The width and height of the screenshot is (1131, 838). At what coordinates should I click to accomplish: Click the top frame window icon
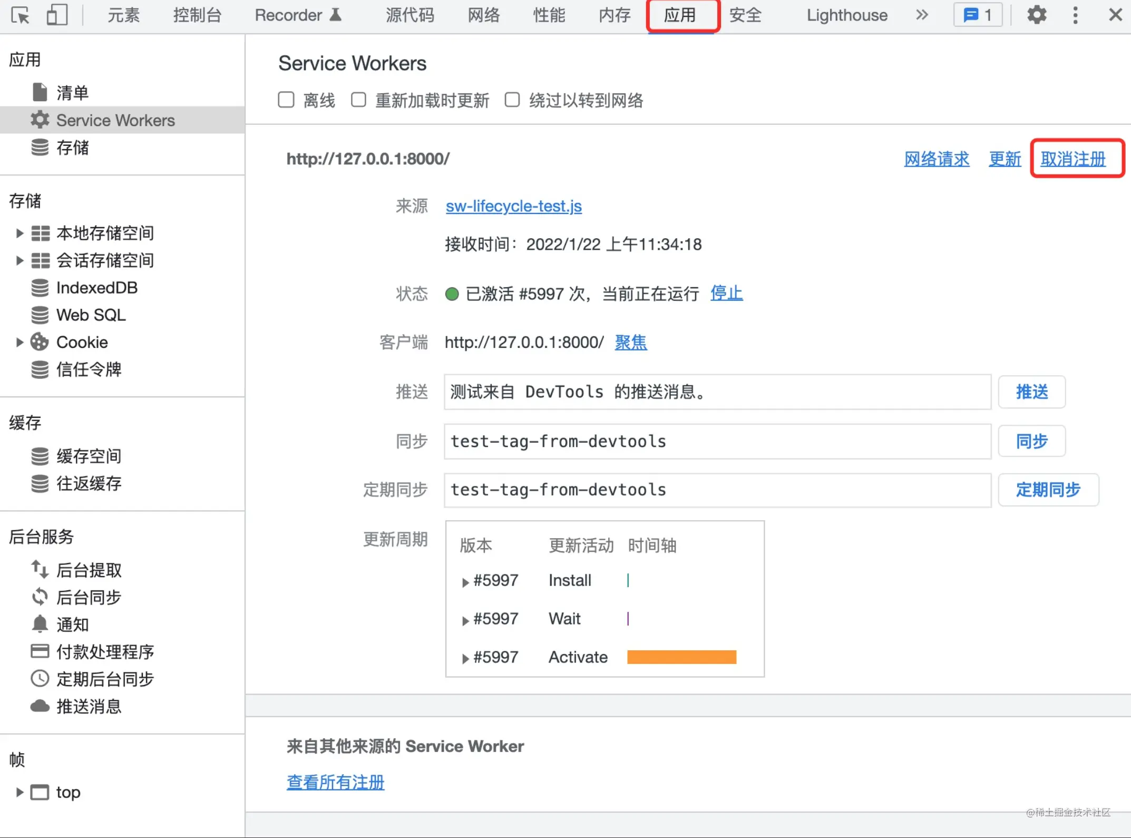[x=40, y=792]
